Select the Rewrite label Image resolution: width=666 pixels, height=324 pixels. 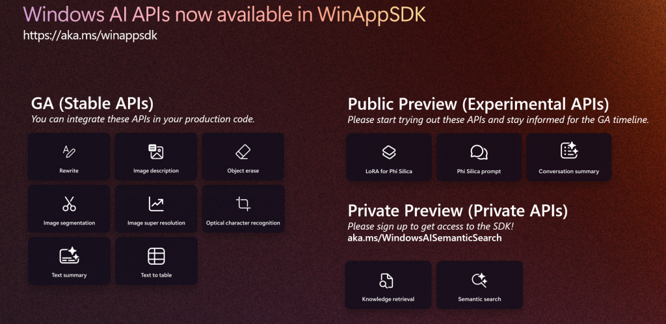click(x=69, y=170)
